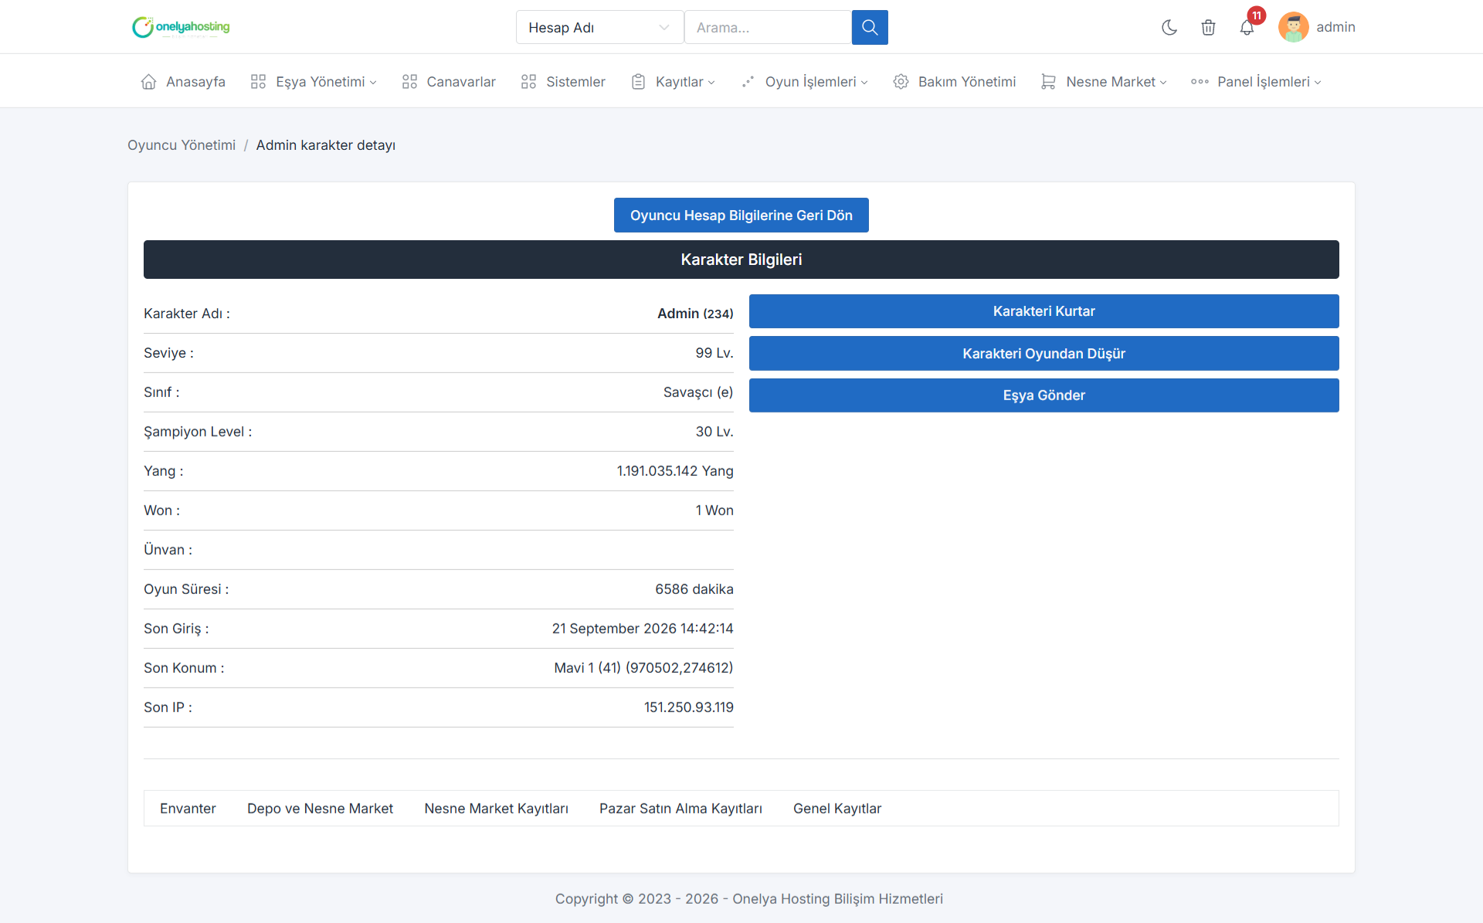Open notifications bell with 11 badge
1483x923 pixels.
click(1247, 28)
